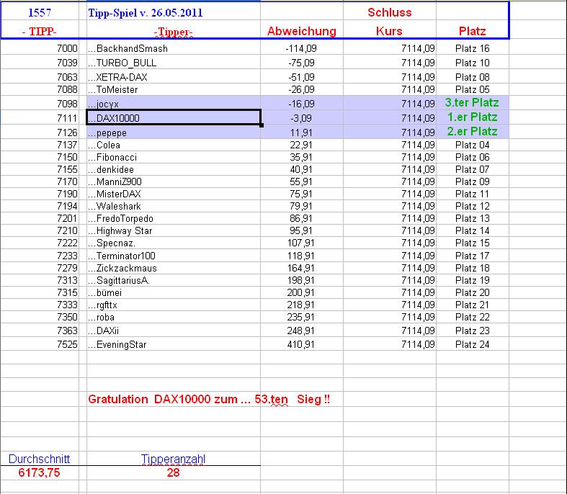Click the '1.er Platz' cell
The width and height of the screenshot is (567, 494).
point(472,117)
